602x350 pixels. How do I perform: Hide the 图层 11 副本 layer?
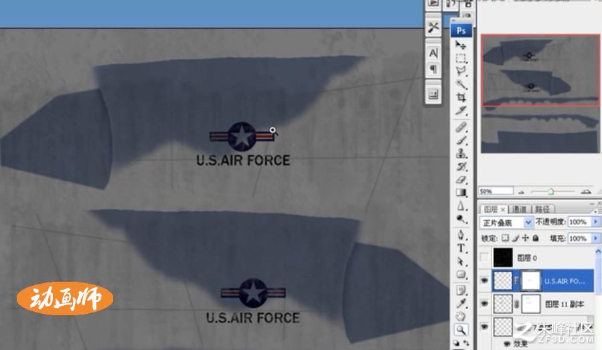485,304
